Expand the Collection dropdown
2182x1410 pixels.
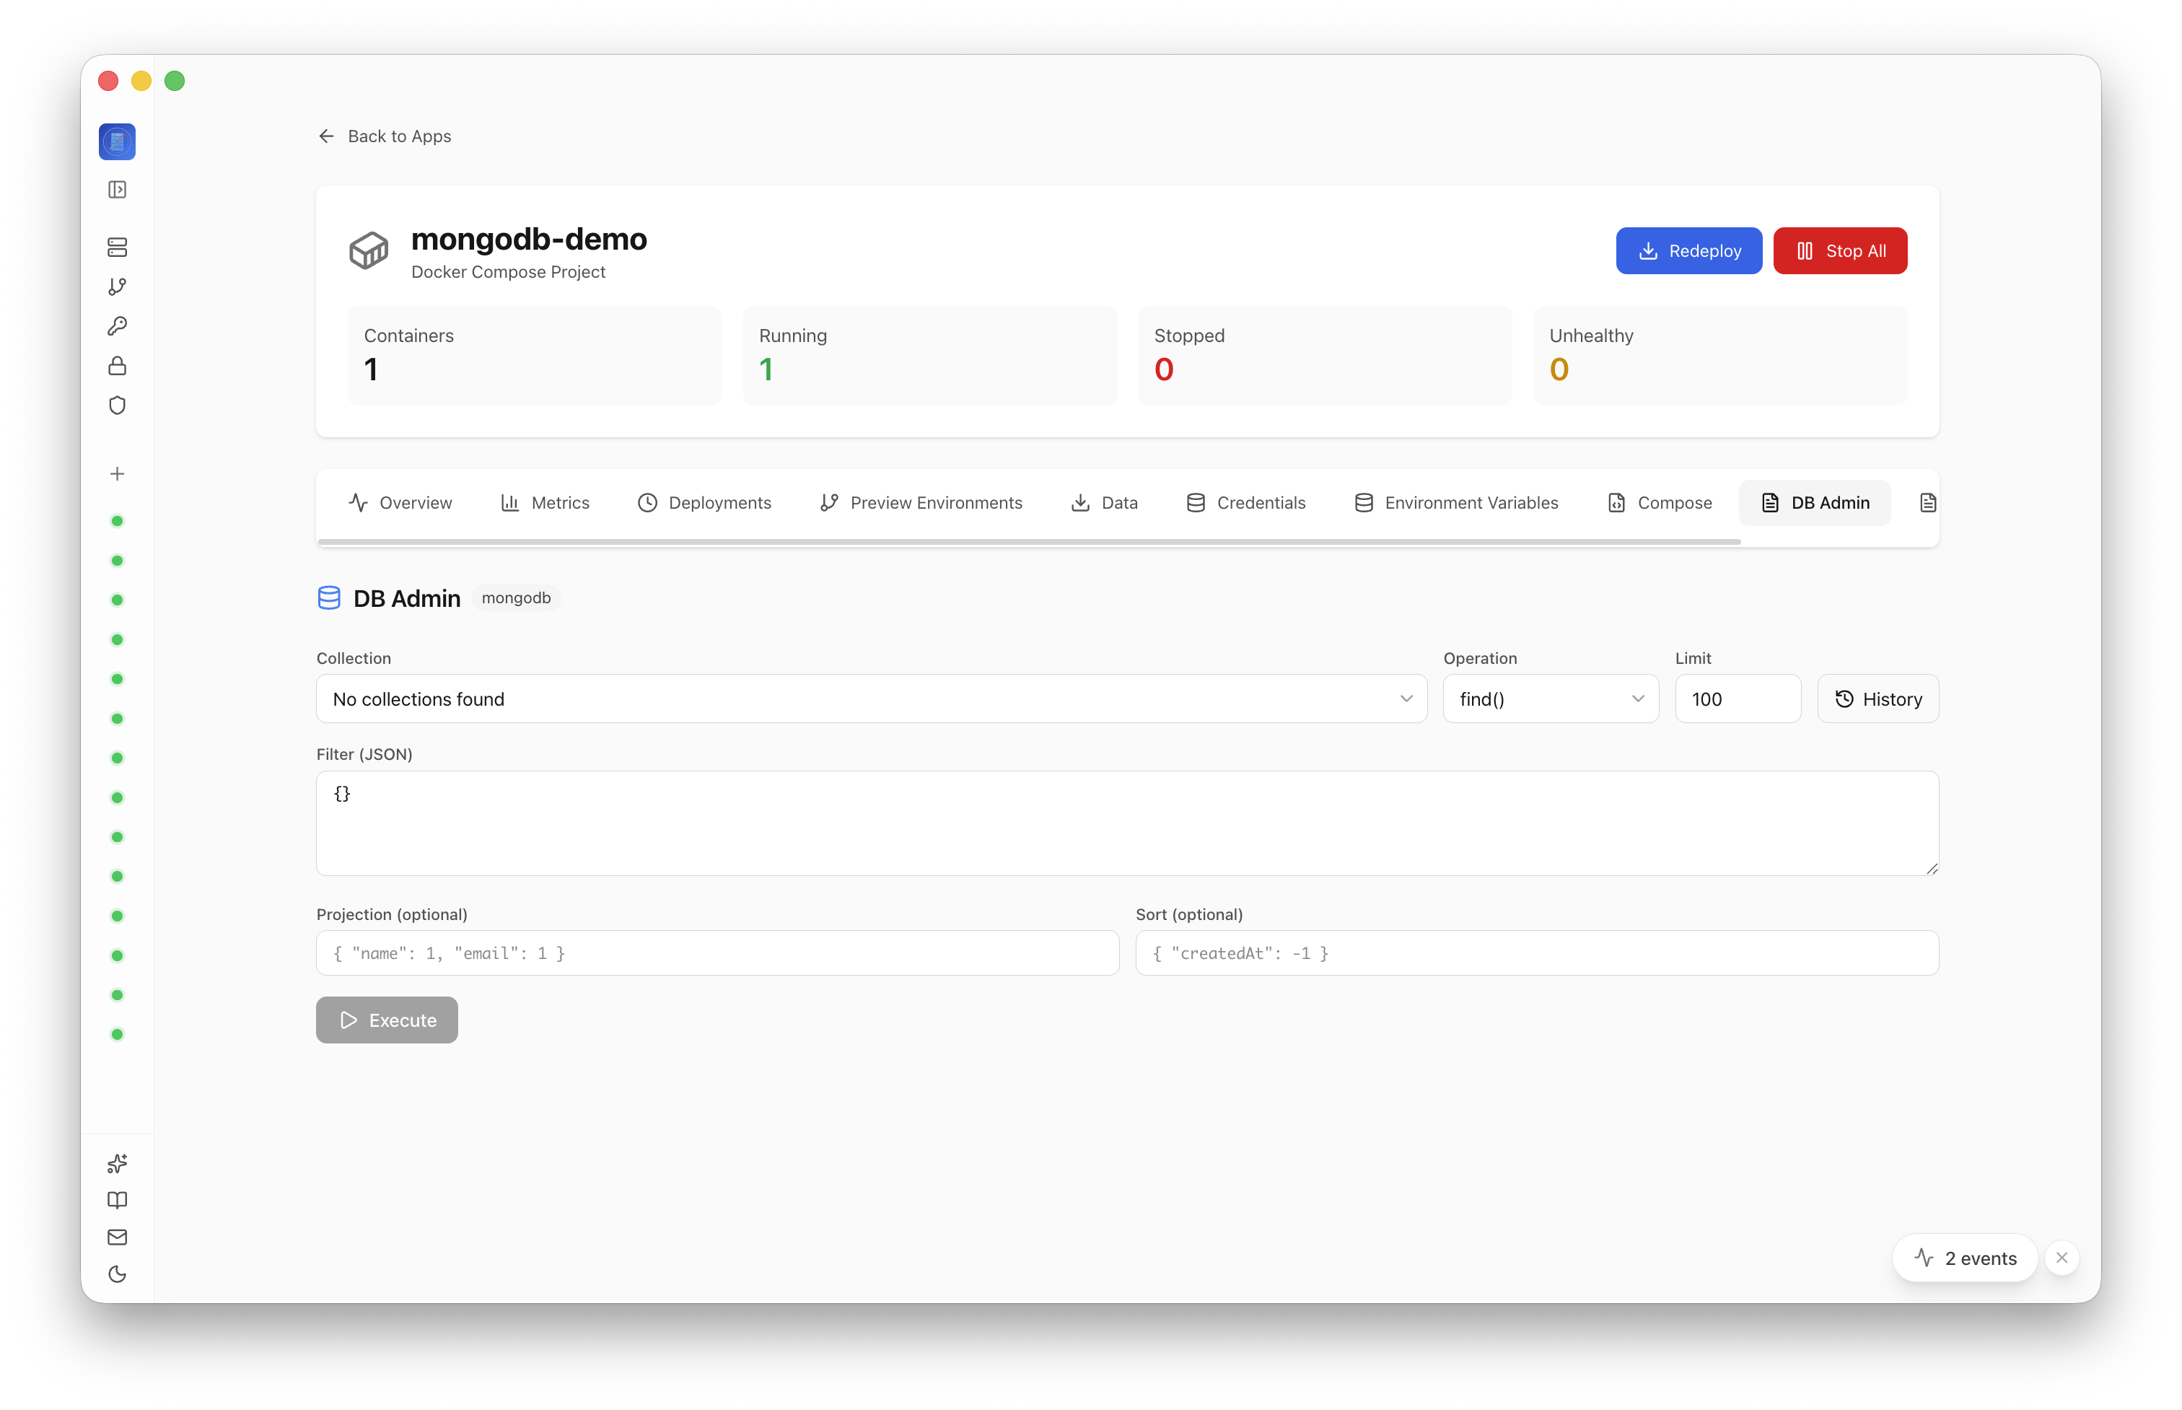click(872, 699)
